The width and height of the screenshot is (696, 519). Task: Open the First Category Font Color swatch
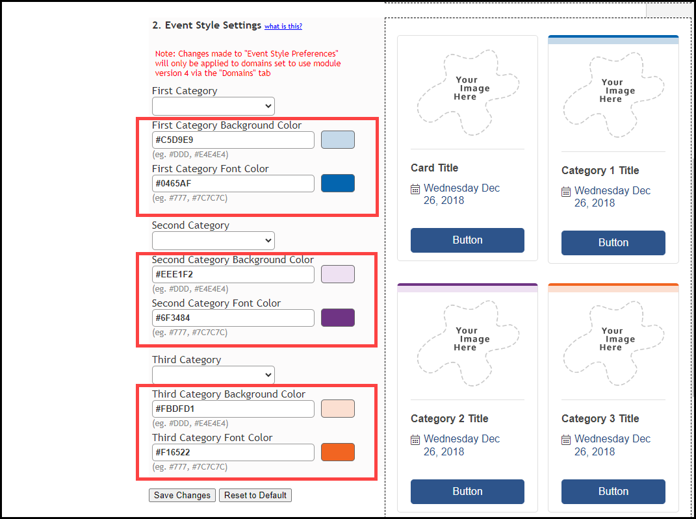[338, 183]
